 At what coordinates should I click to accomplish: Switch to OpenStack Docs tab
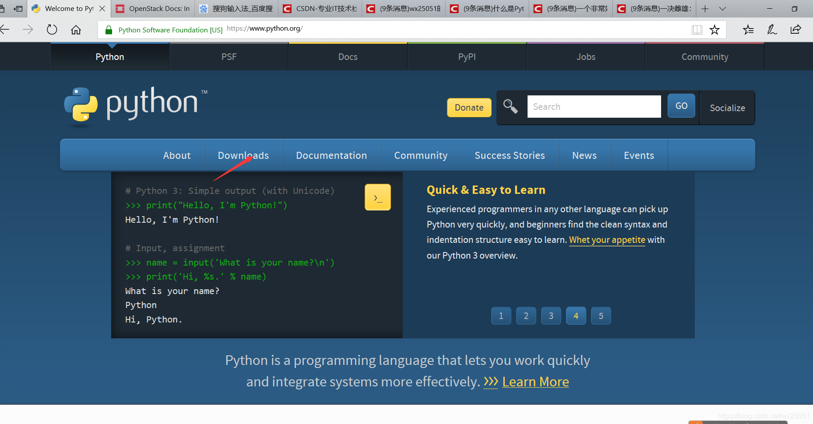(x=153, y=8)
